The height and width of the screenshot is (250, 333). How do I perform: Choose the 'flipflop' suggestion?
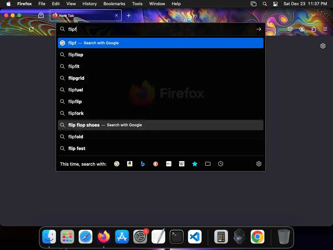pos(161,55)
